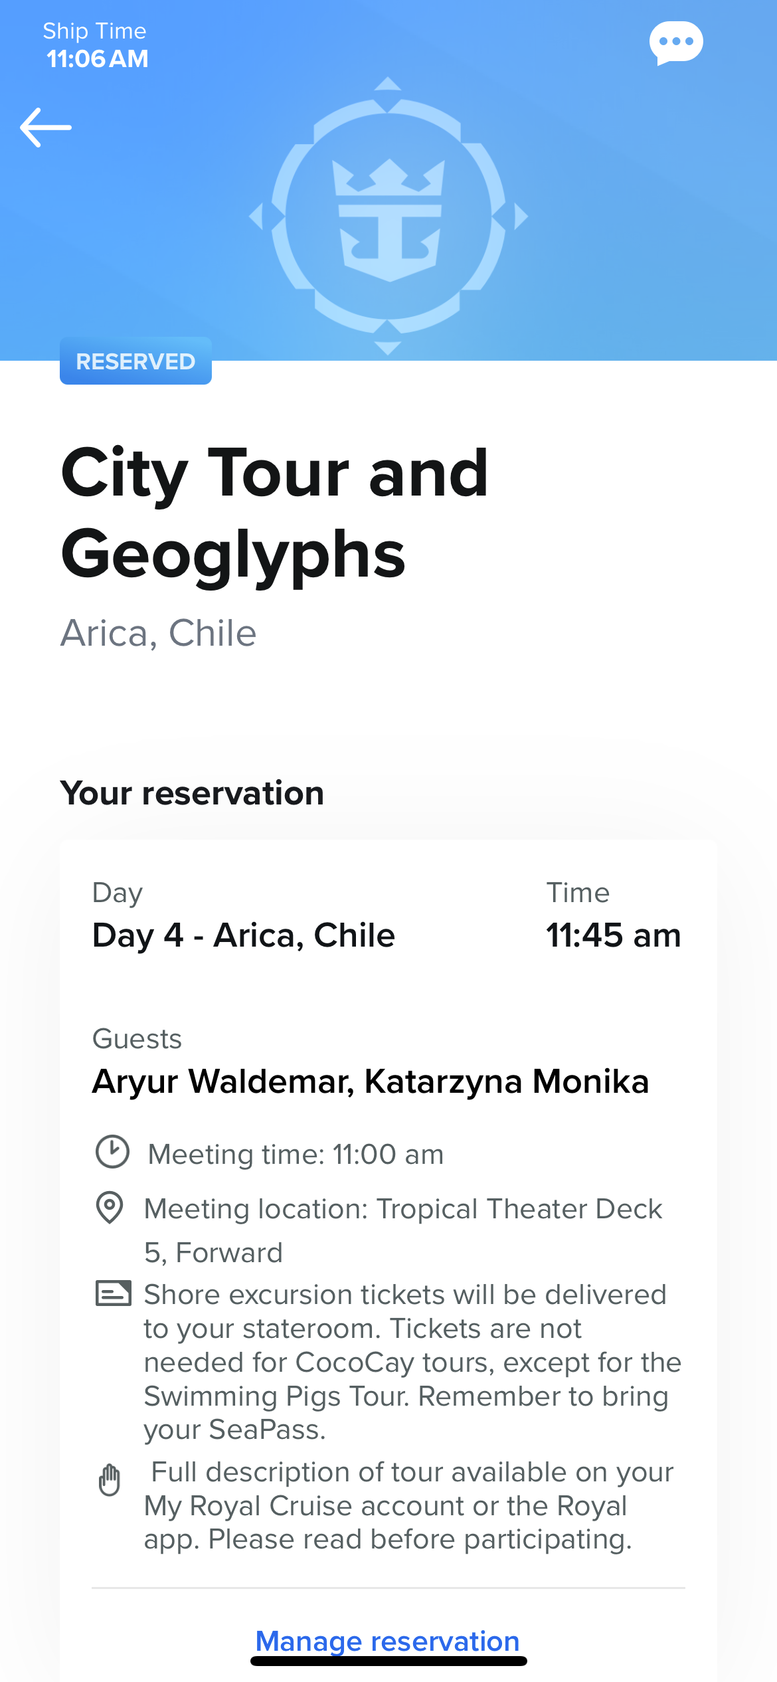Tap the location pin icon
The height and width of the screenshot is (1682, 777).
(110, 1207)
